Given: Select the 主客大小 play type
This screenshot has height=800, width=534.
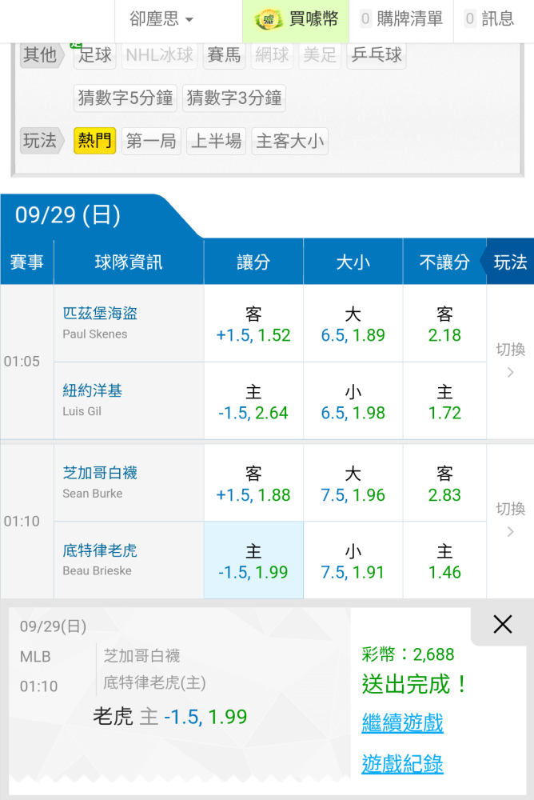Looking at the screenshot, I should point(289,142).
